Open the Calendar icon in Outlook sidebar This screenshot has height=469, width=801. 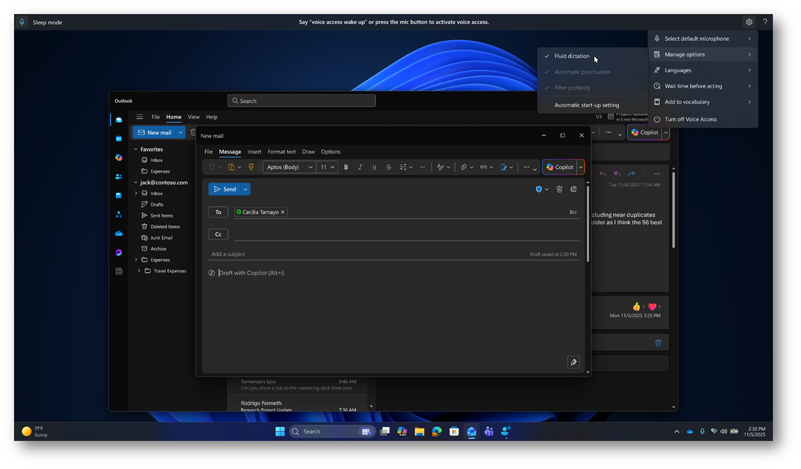[x=118, y=138]
